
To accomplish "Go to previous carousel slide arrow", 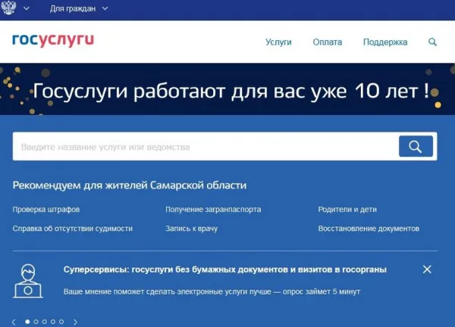I will point(13,322).
